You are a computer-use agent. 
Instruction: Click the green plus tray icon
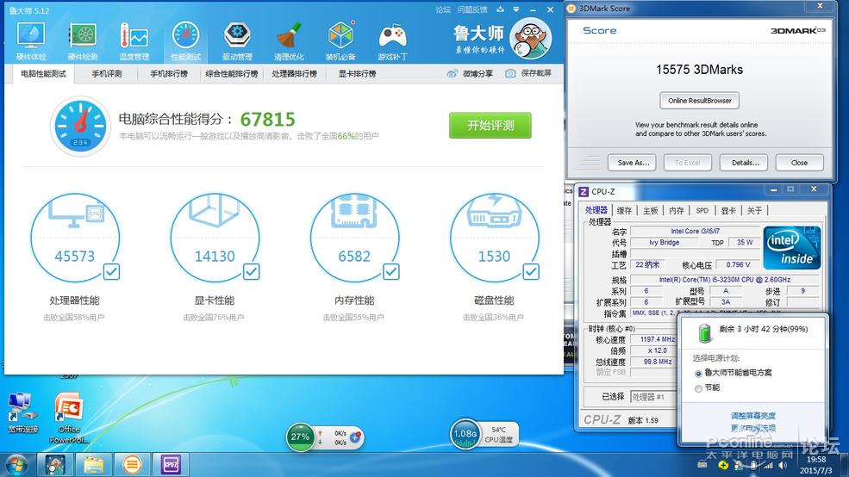[723, 465]
